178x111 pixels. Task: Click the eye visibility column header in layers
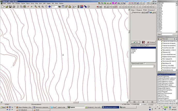[158, 39]
